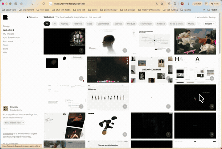Open arrow on the blank white thumbnail

[168, 106]
